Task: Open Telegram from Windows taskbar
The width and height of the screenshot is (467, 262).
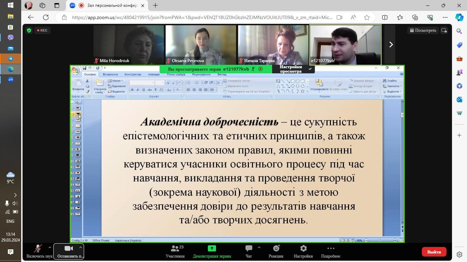Action: click(11, 59)
